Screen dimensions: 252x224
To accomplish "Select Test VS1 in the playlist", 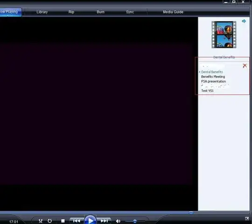I will click(x=207, y=91).
